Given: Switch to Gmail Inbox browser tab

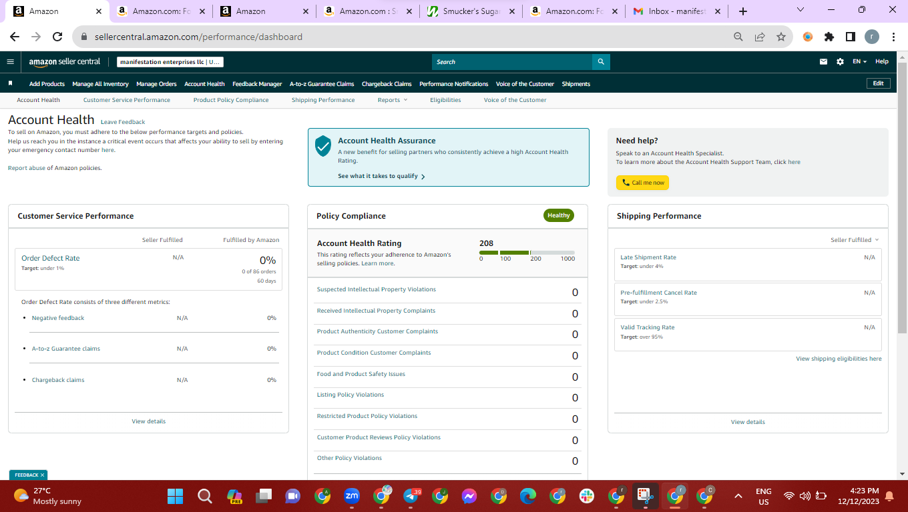Looking at the screenshot, I should pos(678,11).
